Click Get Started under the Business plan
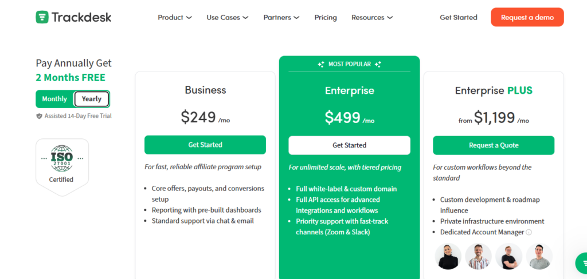Viewport: 587px width, 279px height. pos(205,145)
